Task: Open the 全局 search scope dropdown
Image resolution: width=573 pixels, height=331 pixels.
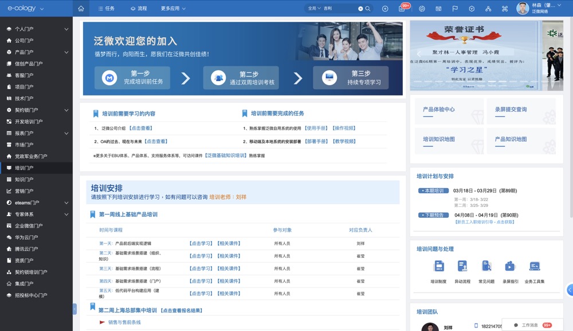Action: pyautogui.click(x=314, y=9)
